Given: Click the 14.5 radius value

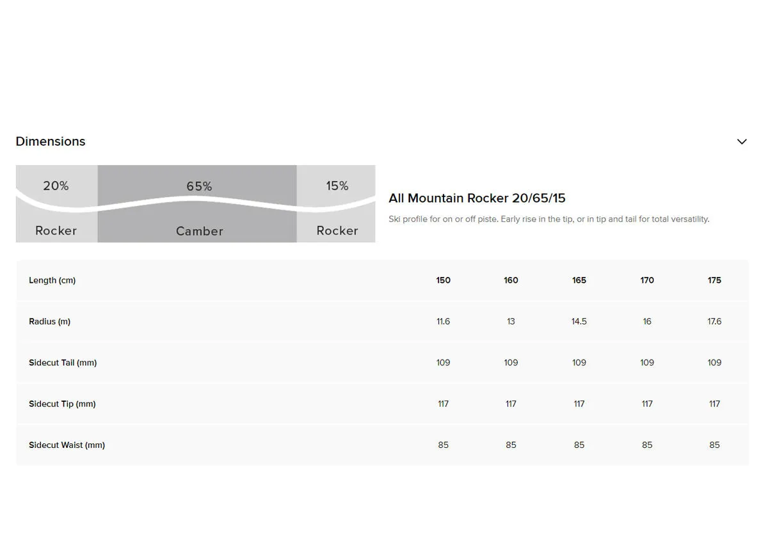Looking at the screenshot, I should coord(579,321).
